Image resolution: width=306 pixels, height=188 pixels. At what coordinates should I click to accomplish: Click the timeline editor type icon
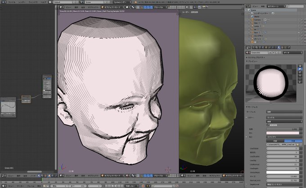[x=4, y=186]
